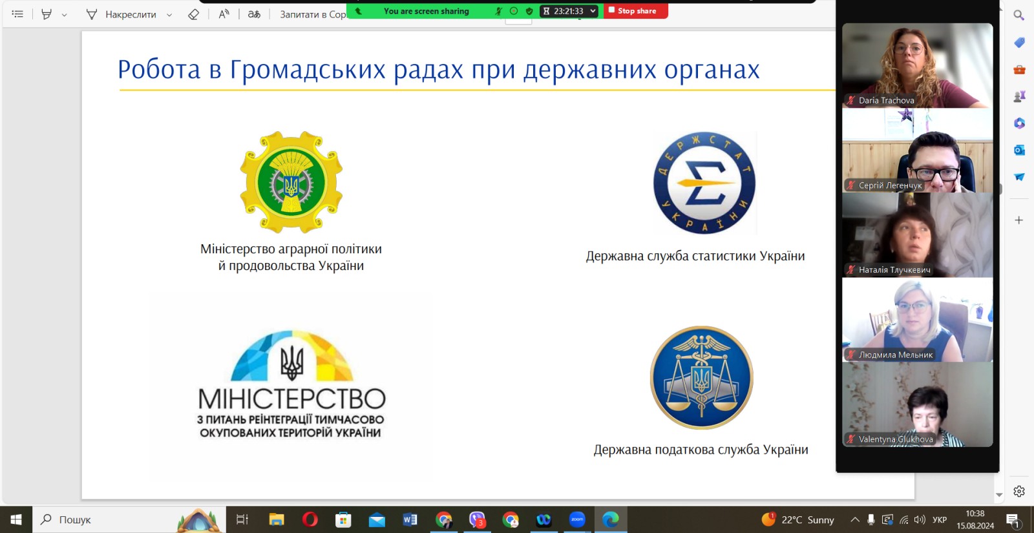Image resolution: width=1034 pixels, height=533 pixels.
Task: Open Mail app from taskbar
Action: pos(377,519)
